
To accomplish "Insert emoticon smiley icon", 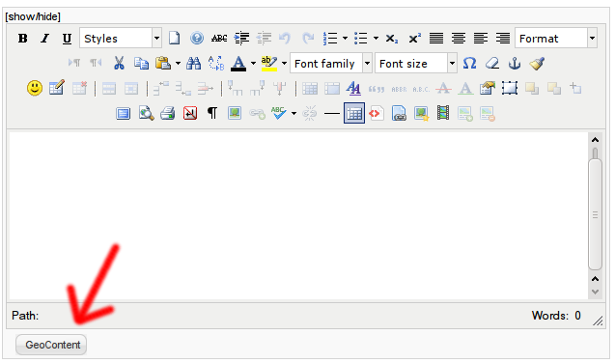I will (x=35, y=88).
